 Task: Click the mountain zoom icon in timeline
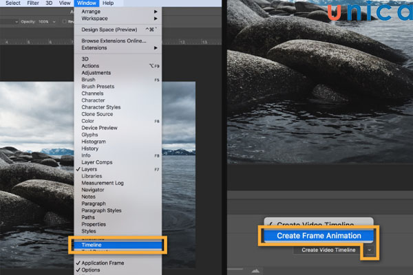[255, 271]
